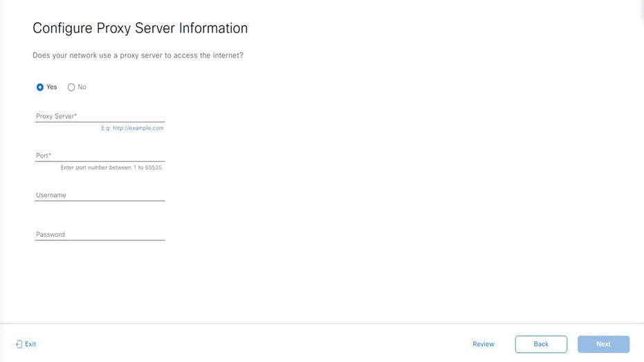Click the Proxy Server input field
Image resolution: width=644 pixels, height=362 pixels.
tap(100, 116)
